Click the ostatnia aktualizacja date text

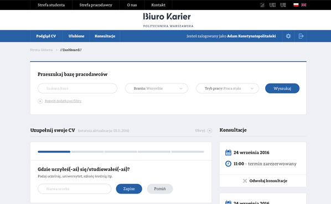coord(104,130)
